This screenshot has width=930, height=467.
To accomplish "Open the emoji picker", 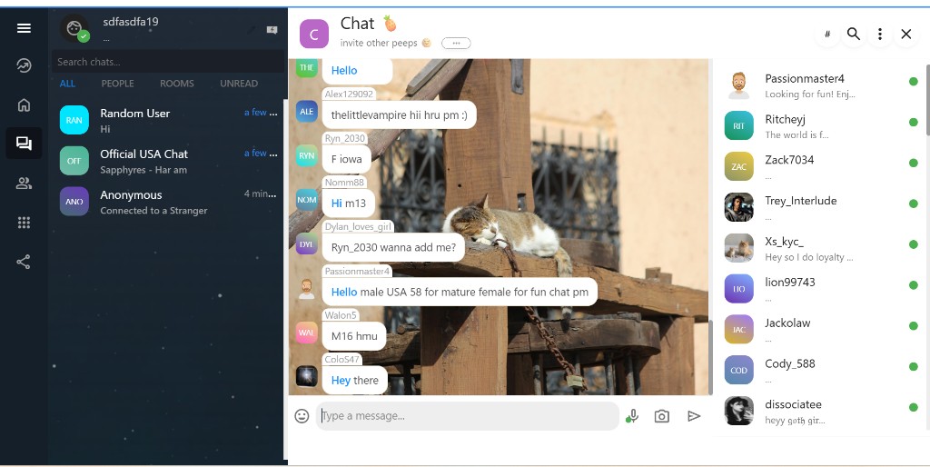I will [302, 416].
